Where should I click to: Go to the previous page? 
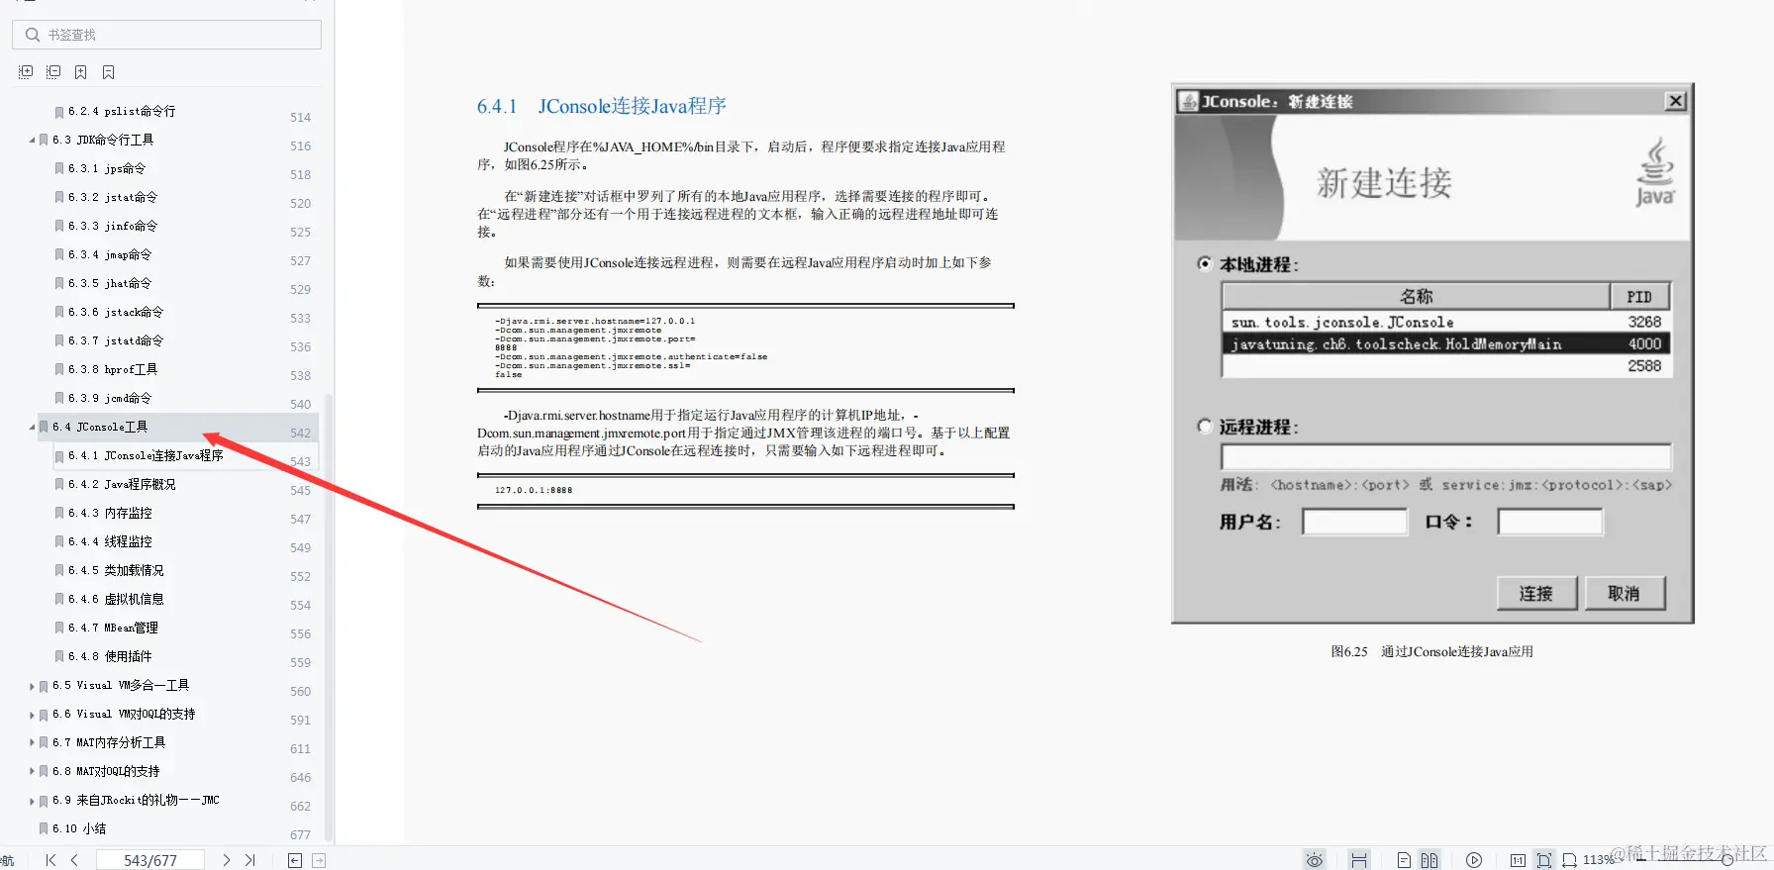tap(74, 860)
